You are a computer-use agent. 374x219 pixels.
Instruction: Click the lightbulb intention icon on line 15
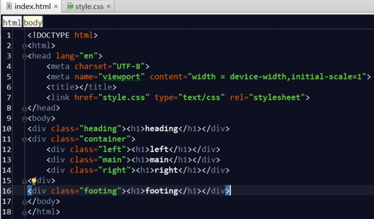(x=33, y=181)
